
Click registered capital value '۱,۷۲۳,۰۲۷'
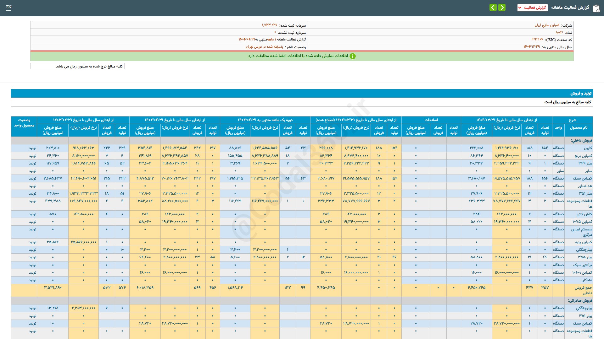coord(270,25)
